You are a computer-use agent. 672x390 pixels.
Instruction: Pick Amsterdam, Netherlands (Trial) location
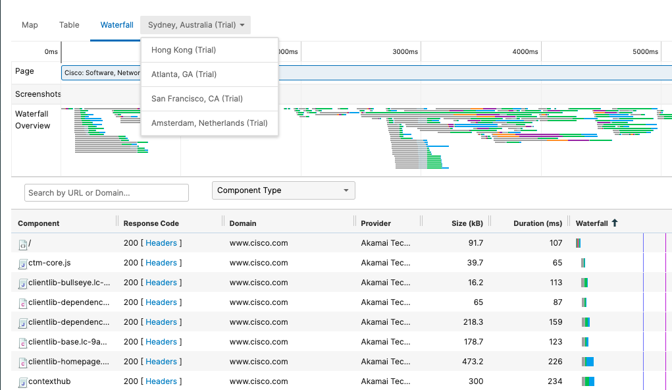pyautogui.click(x=209, y=123)
